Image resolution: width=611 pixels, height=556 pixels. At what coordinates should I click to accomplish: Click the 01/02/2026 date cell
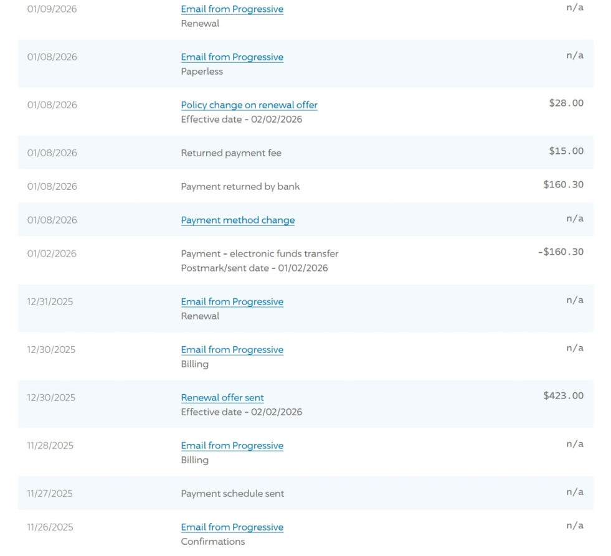(x=52, y=254)
